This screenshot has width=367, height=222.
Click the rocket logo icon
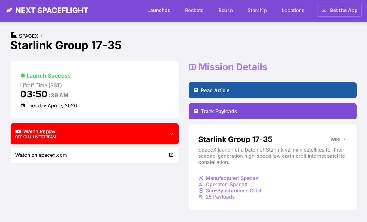pyautogui.click(x=10, y=10)
